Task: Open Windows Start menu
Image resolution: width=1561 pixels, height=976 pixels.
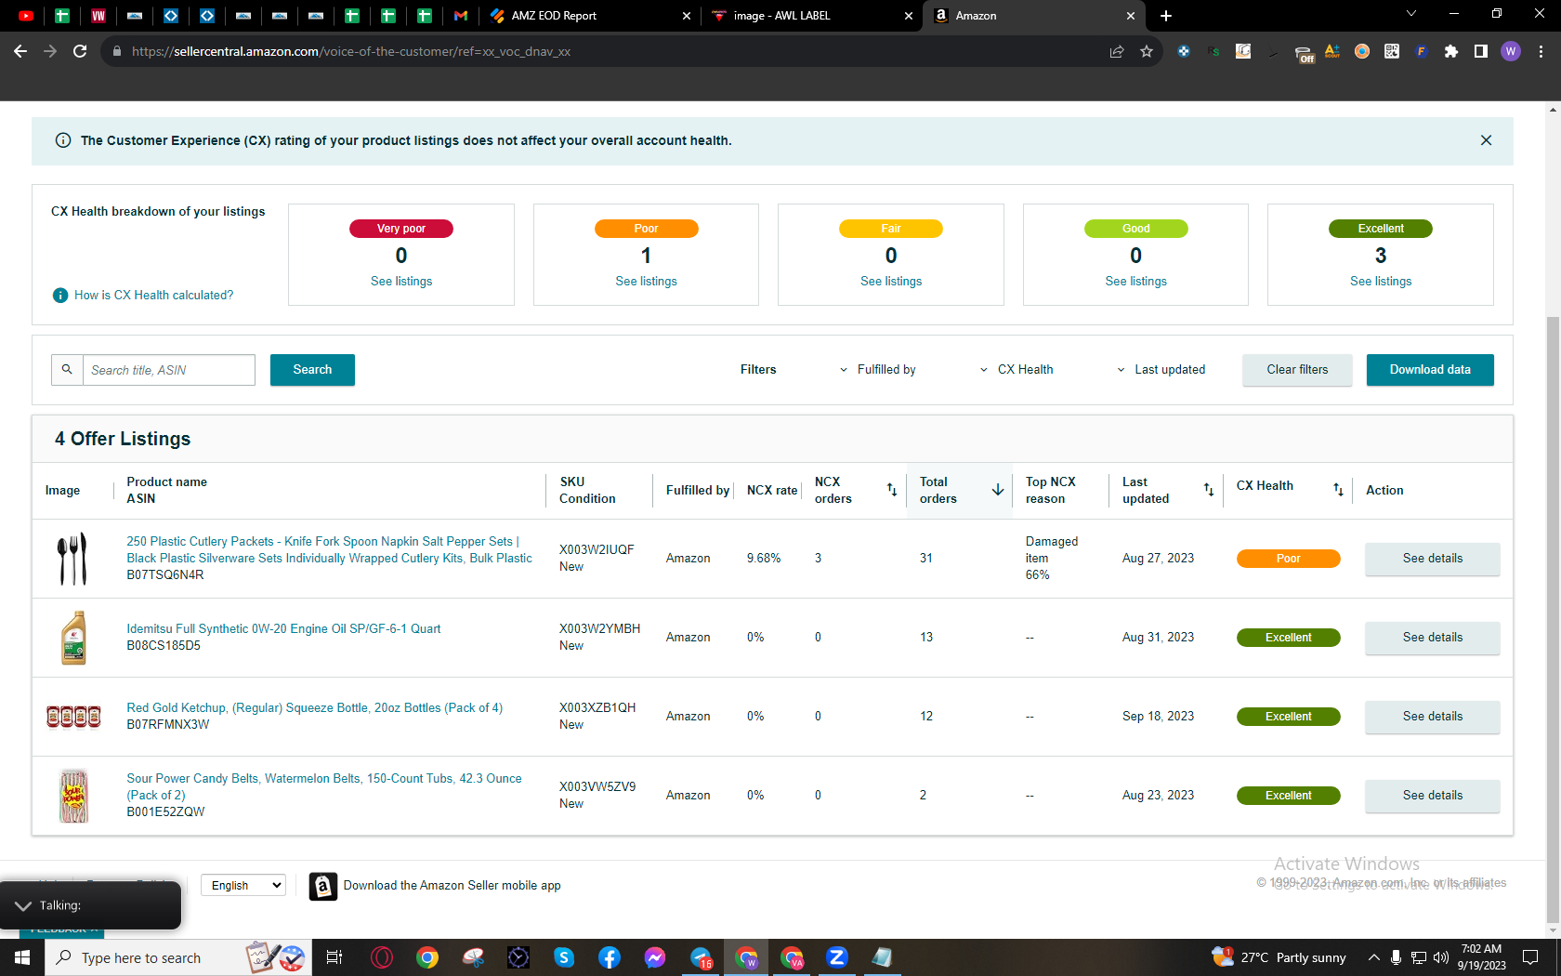Action: point(22,957)
